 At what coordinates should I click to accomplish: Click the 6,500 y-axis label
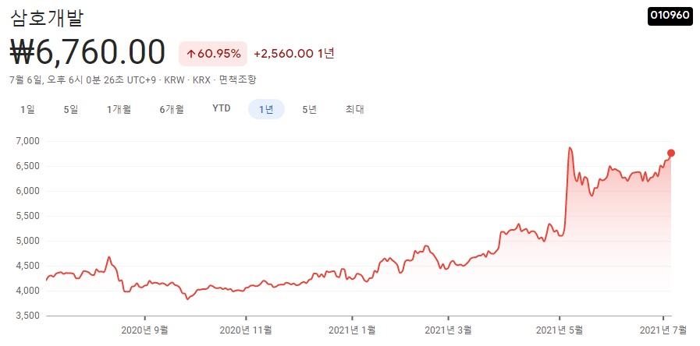click(27, 166)
